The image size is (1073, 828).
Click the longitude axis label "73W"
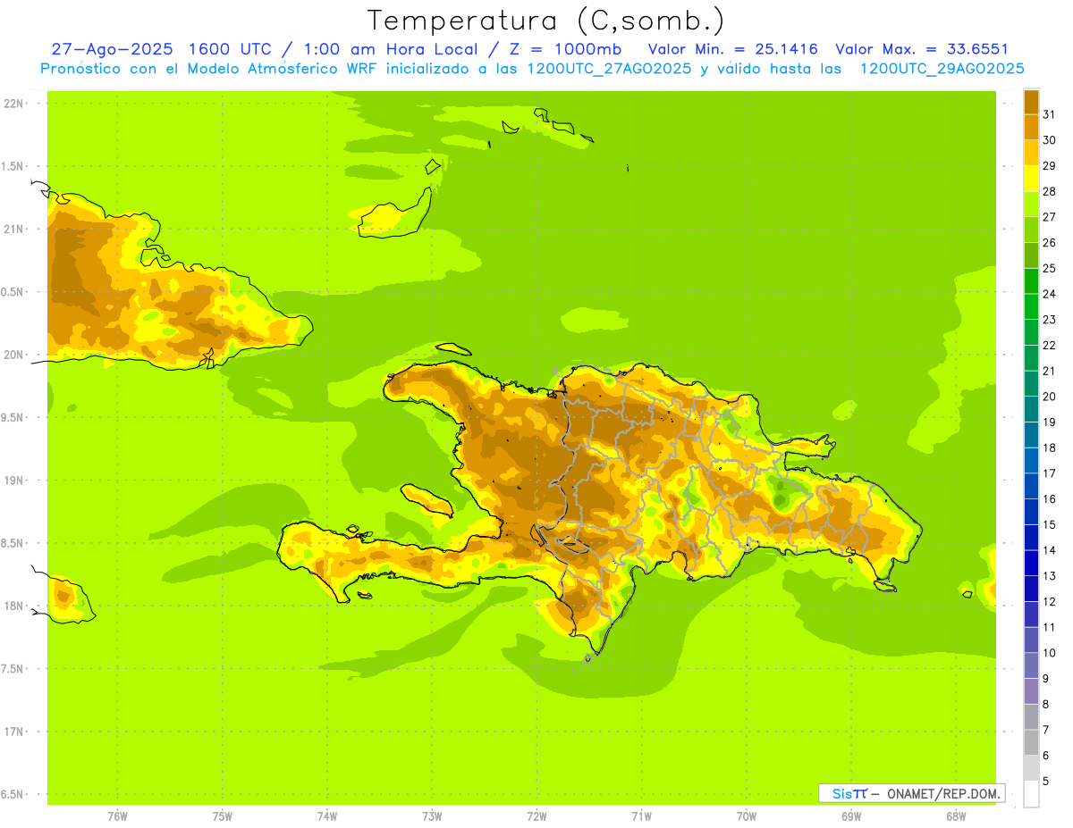coord(432,816)
